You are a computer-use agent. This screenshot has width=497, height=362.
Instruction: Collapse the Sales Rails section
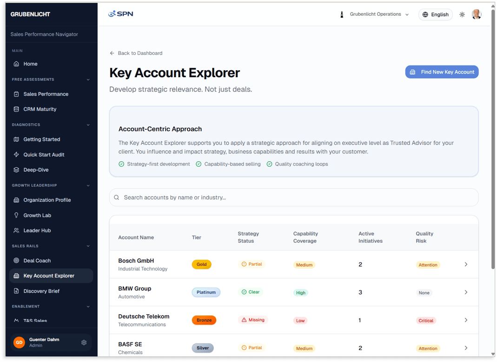87,246
